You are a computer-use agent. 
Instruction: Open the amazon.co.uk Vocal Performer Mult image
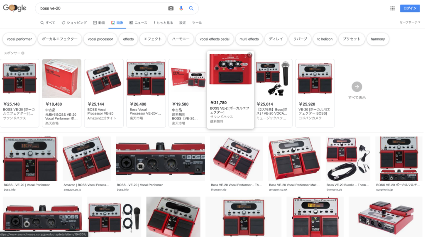[294, 159]
